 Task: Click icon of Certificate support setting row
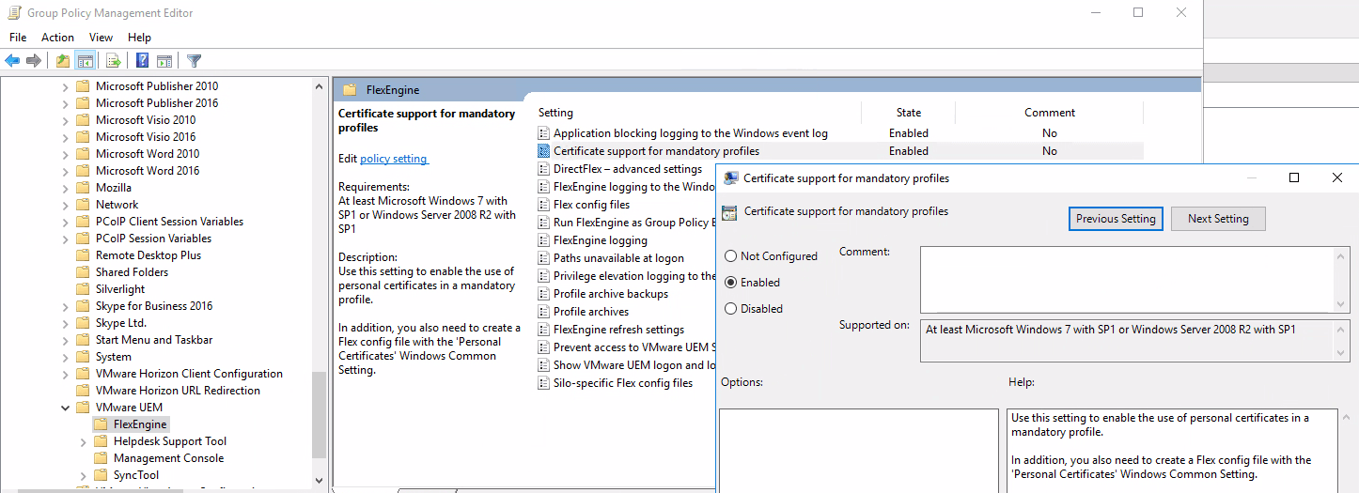pyautogui.click(x=543, y=150)
